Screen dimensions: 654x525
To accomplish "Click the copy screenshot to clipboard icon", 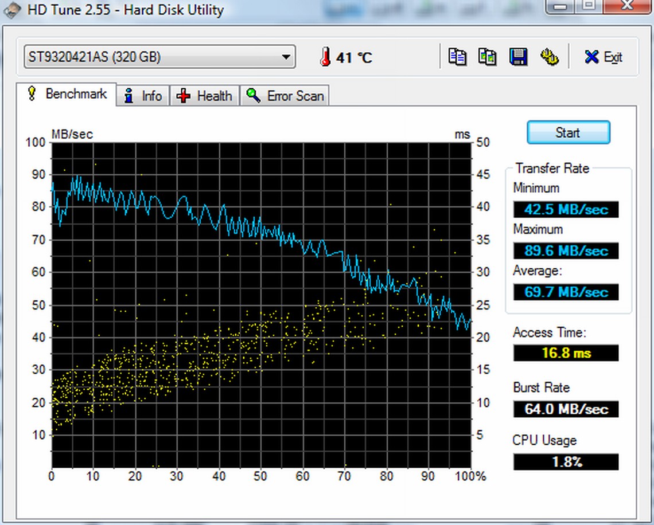I will pyautogui.click(x=488, y=57).
